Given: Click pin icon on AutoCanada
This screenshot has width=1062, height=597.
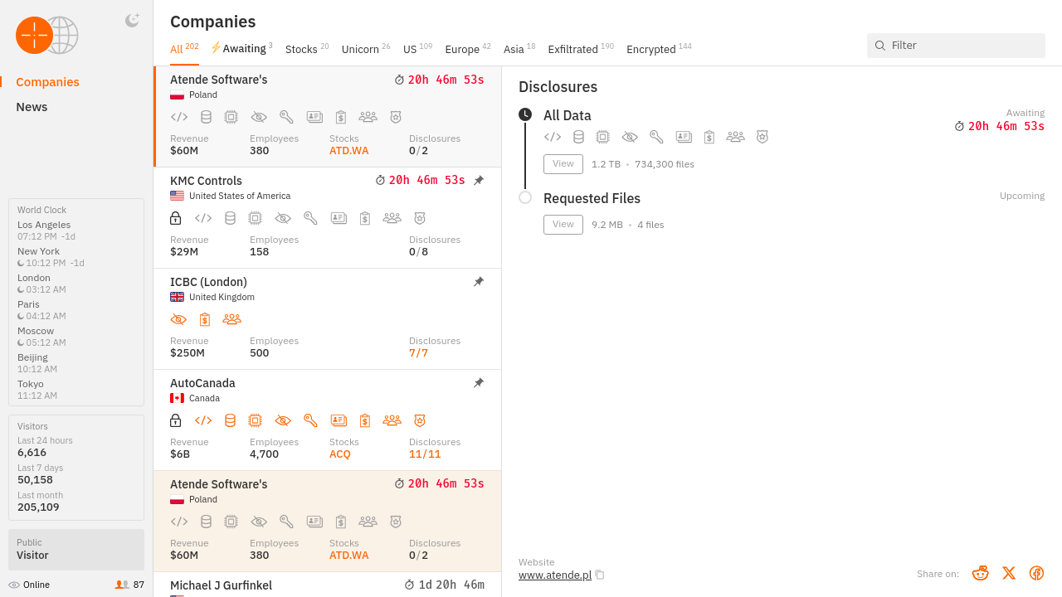Looking at the screenshot, I should point(479,383).
